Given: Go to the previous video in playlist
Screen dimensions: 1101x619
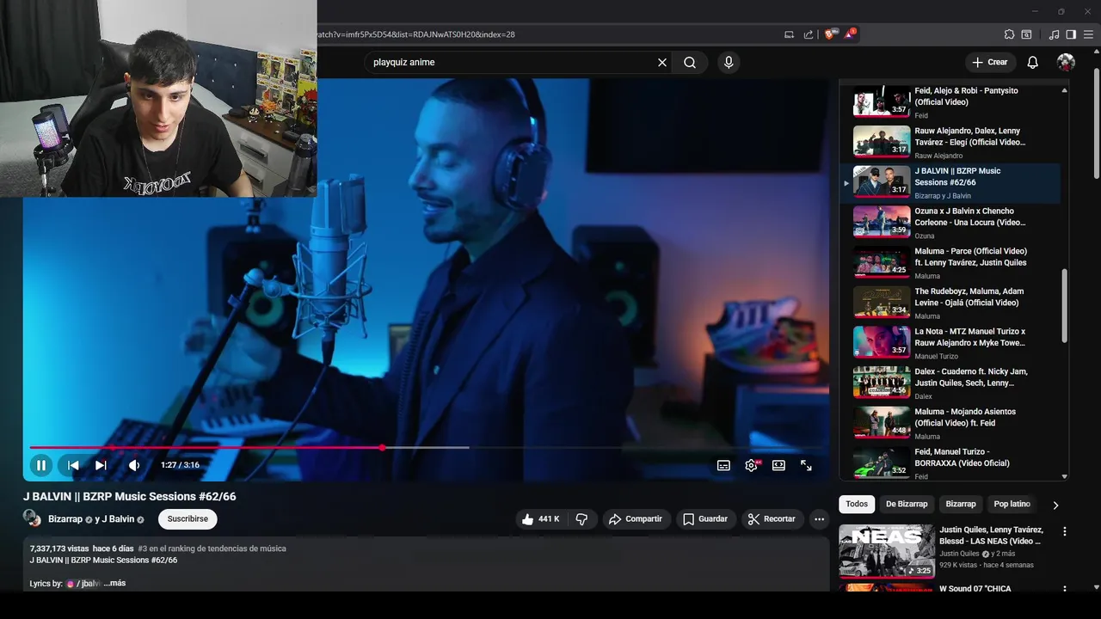Looking at the screenshot, I should click(x=73, y=465).
